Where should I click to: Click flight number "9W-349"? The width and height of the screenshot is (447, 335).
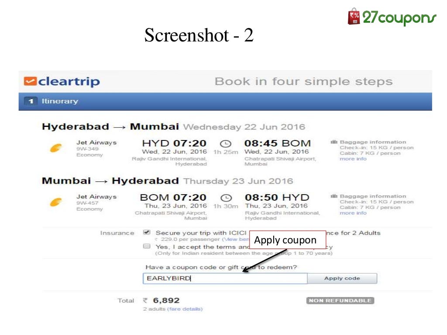[87, 149]
